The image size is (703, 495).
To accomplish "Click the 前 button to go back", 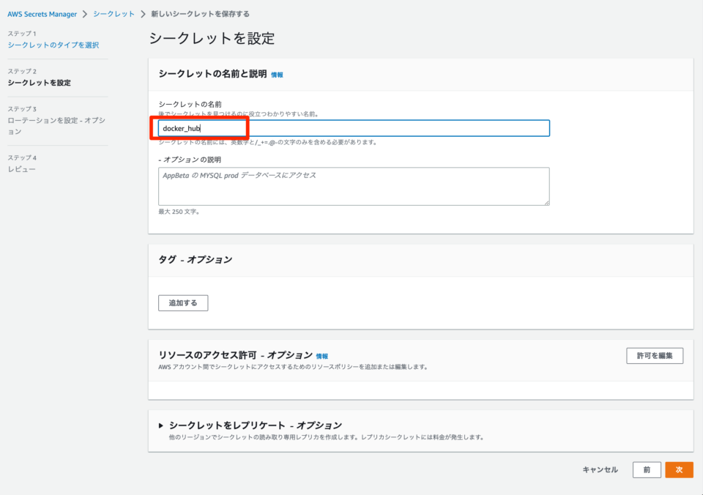I will tap(647, 469).
